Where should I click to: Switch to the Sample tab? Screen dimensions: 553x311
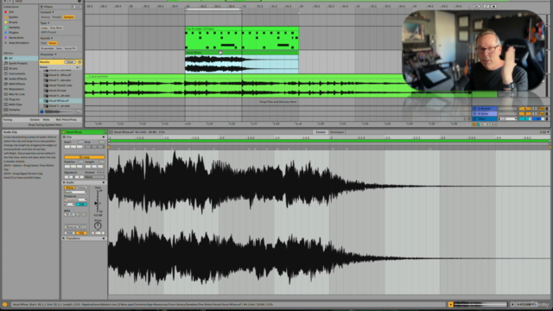[x=321, y=132]
